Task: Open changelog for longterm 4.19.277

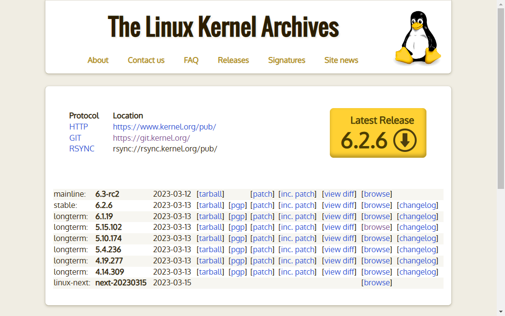Action: click(417, 260)
